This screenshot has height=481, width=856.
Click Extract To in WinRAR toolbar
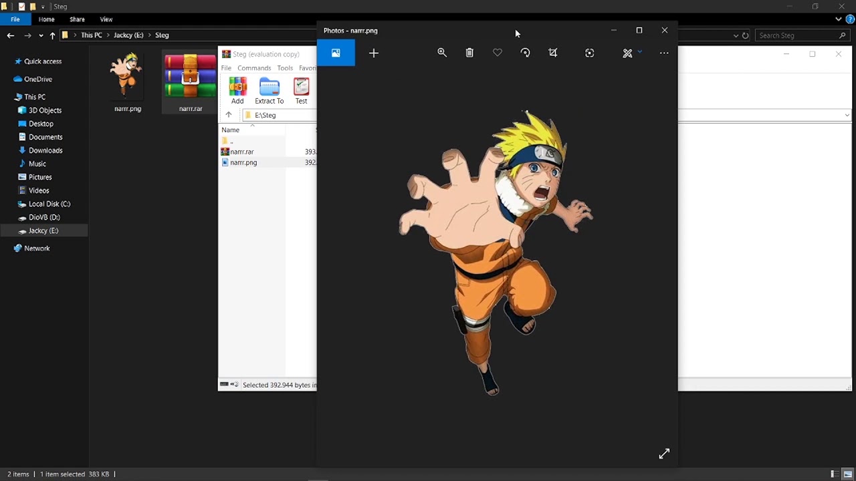(269, 91)
